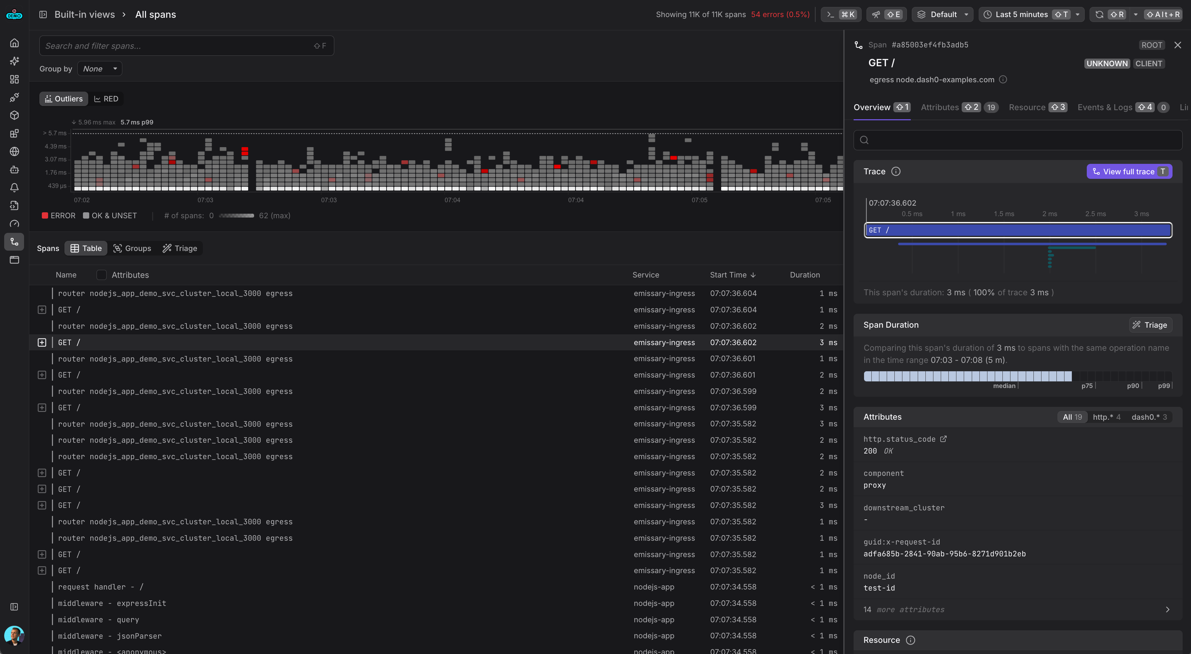Open the alert bell icon in sidebar
The image size is (1191, 654).
[14, 187]
